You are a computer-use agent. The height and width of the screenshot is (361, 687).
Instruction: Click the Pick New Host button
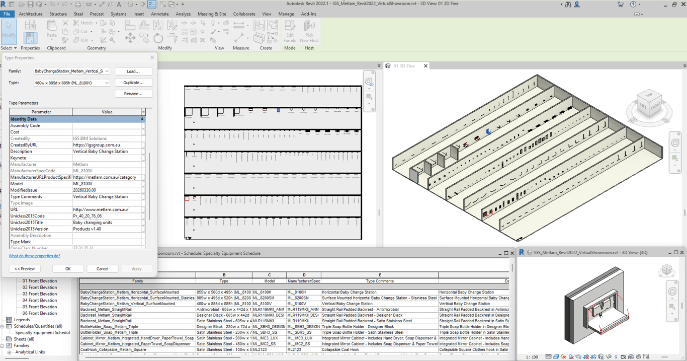pos(309,31)
